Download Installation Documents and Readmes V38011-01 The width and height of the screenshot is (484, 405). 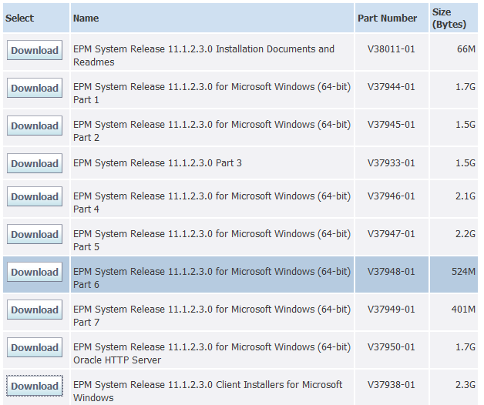coord(35,50)
